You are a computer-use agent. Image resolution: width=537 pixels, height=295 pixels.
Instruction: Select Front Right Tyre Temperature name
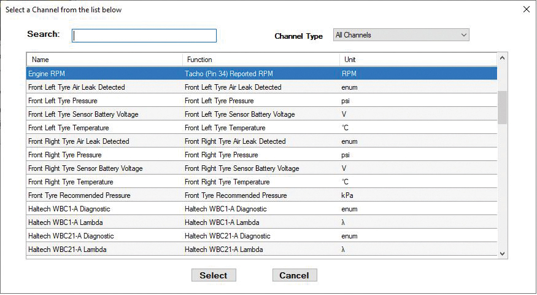tap(71, 182)
